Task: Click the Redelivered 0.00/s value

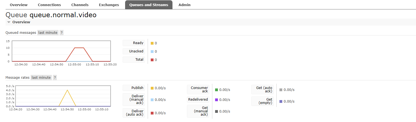Action: [225, 100]
